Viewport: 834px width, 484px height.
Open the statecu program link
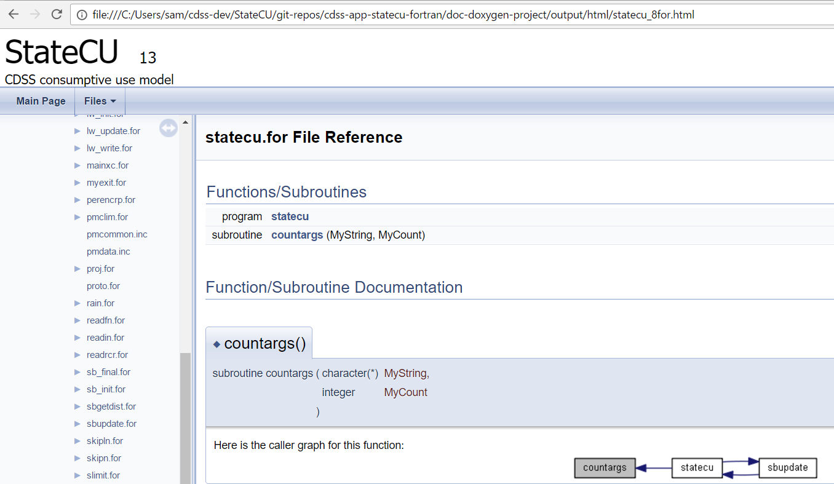[x=290, y=216]
